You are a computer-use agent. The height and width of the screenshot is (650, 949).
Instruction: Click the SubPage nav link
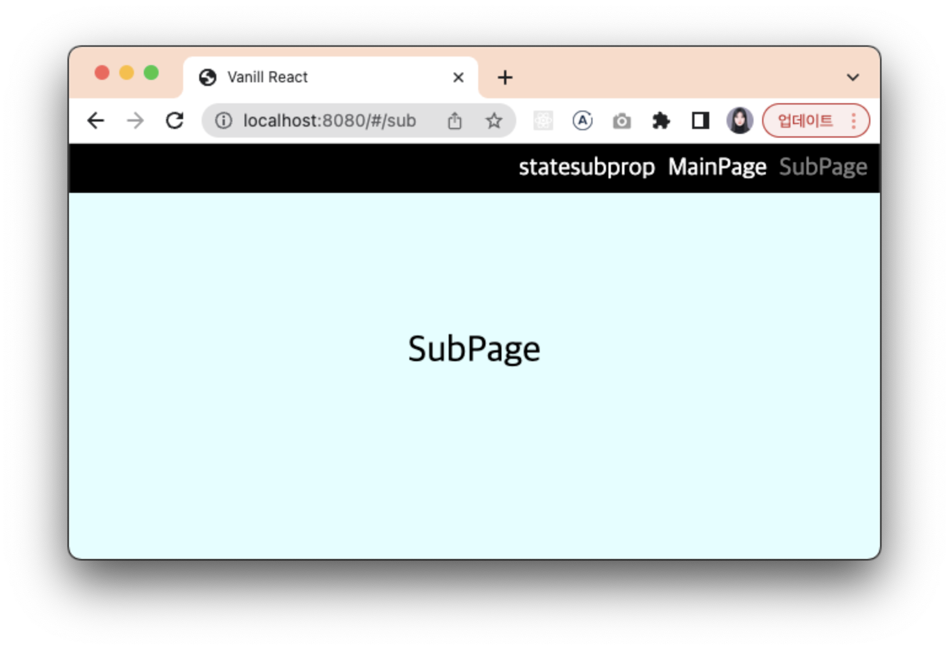(x=823, y=167)
